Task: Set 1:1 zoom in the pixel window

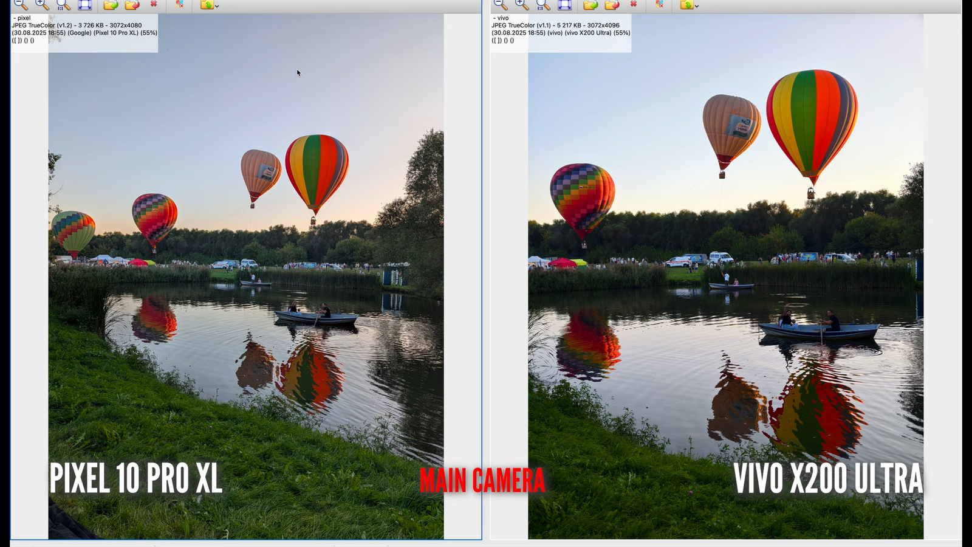Action: coord(63,5)
